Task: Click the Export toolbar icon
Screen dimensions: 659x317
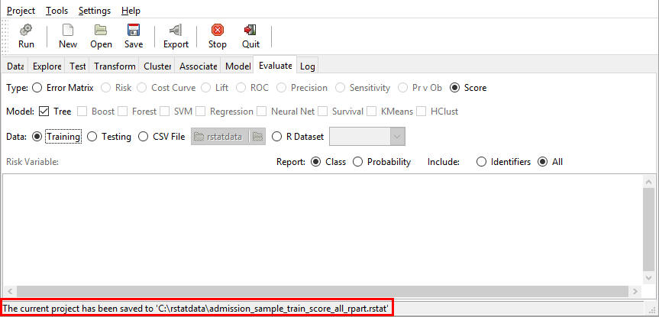Action: pos(176,30)
